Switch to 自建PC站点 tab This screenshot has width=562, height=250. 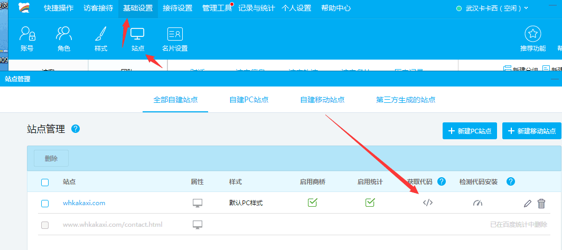click(249, 100)
